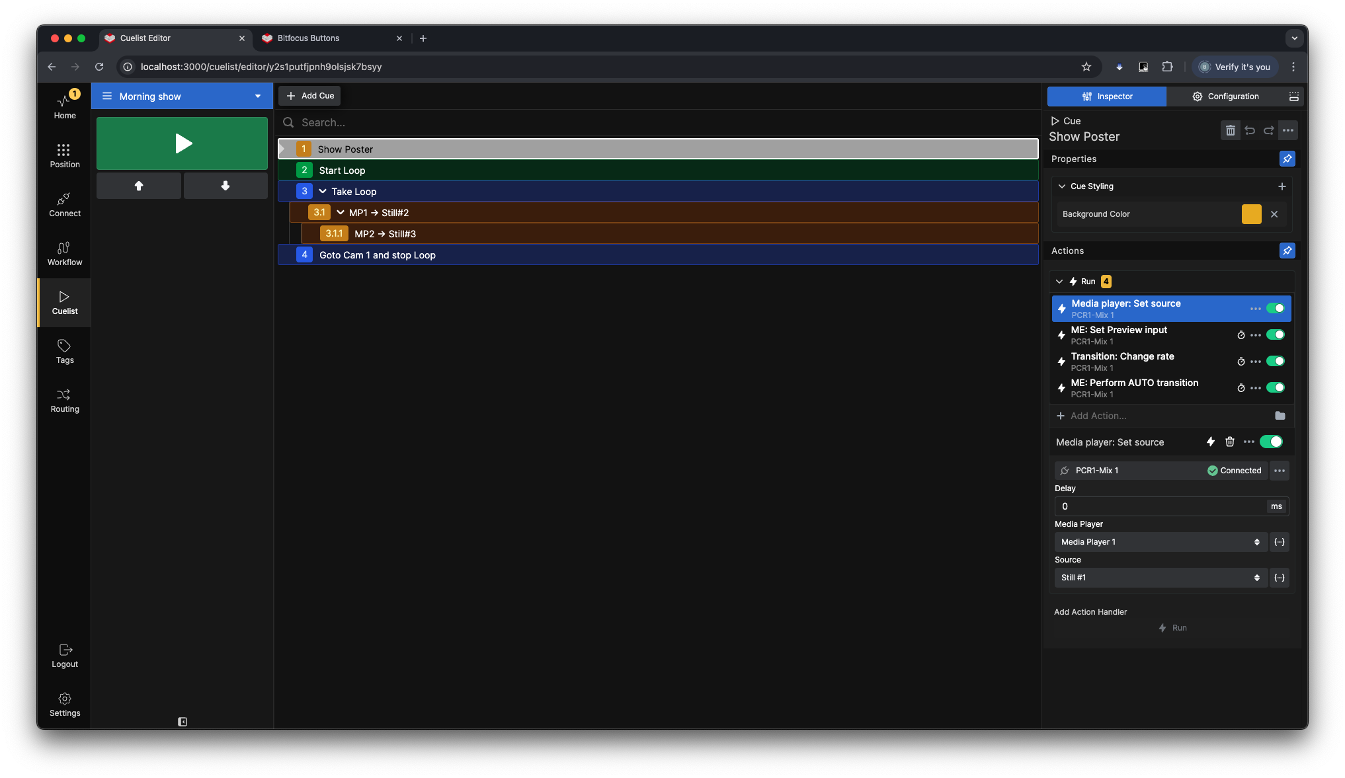Pin the Actions section
The width and height of the screenshot is (1345, 778).
click(x=1287, y=251)
